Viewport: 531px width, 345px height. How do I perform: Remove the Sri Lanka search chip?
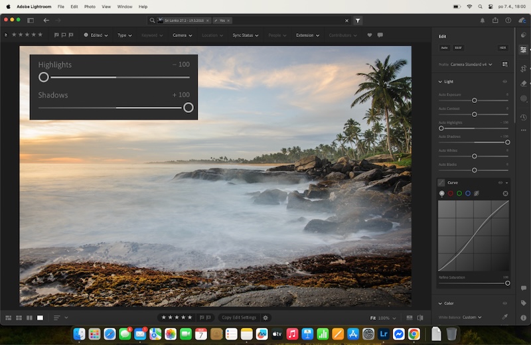click(208, 21)
